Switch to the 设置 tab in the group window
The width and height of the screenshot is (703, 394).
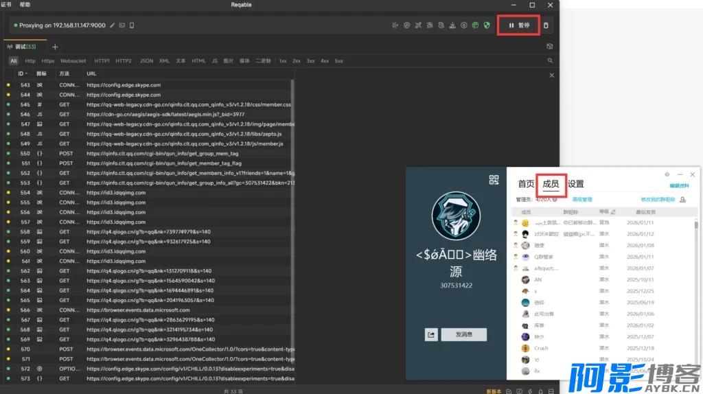575,184
